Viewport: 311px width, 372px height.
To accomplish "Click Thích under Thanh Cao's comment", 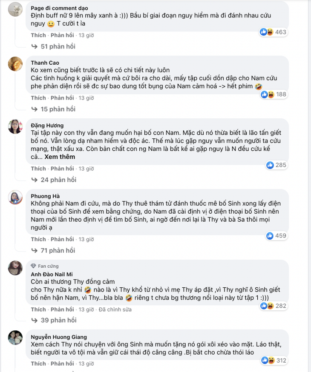I will pyautogui.click(x=38, y=98).
